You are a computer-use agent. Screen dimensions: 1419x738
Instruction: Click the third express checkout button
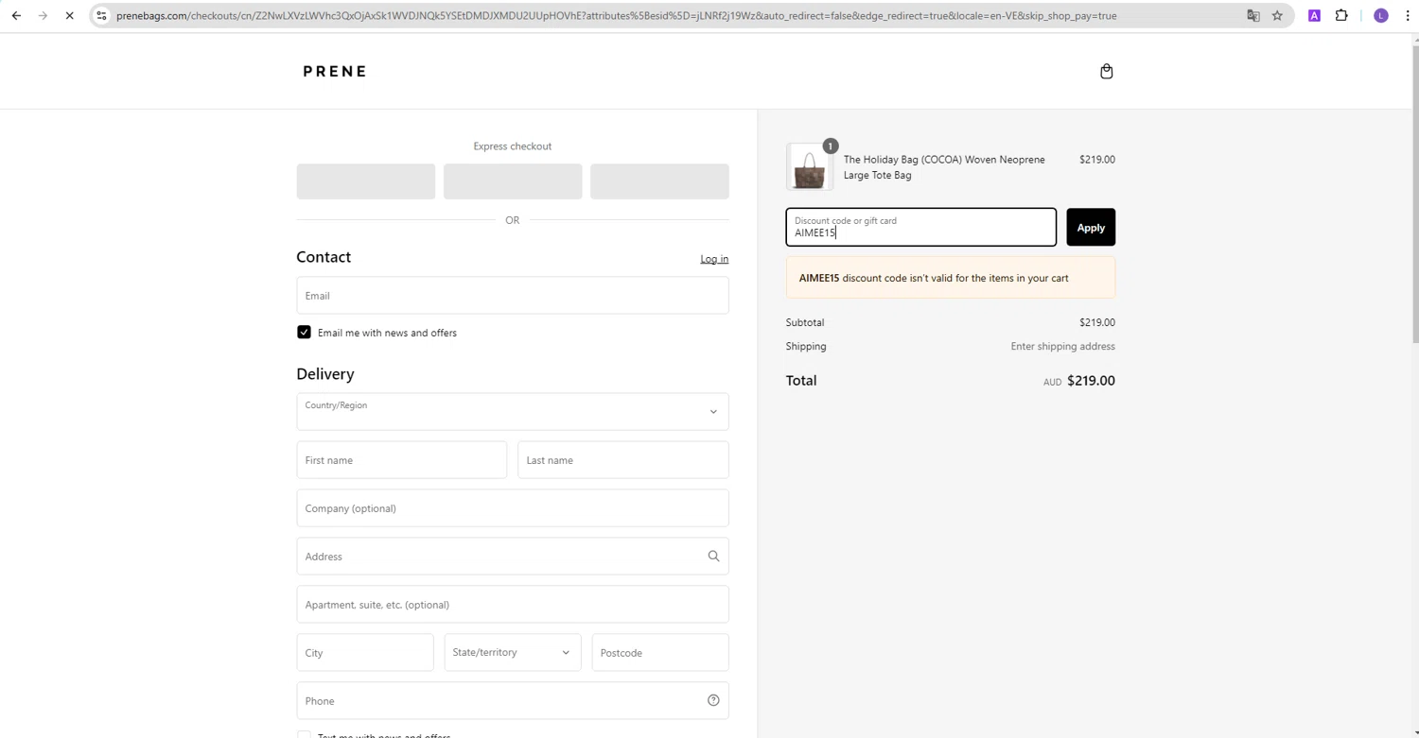click(659, 181)
